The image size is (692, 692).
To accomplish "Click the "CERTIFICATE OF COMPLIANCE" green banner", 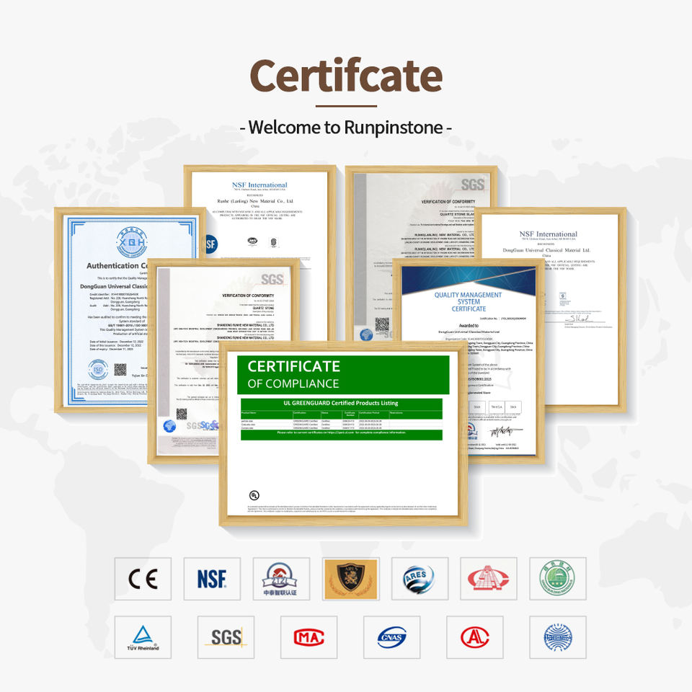I will (343, 375).
